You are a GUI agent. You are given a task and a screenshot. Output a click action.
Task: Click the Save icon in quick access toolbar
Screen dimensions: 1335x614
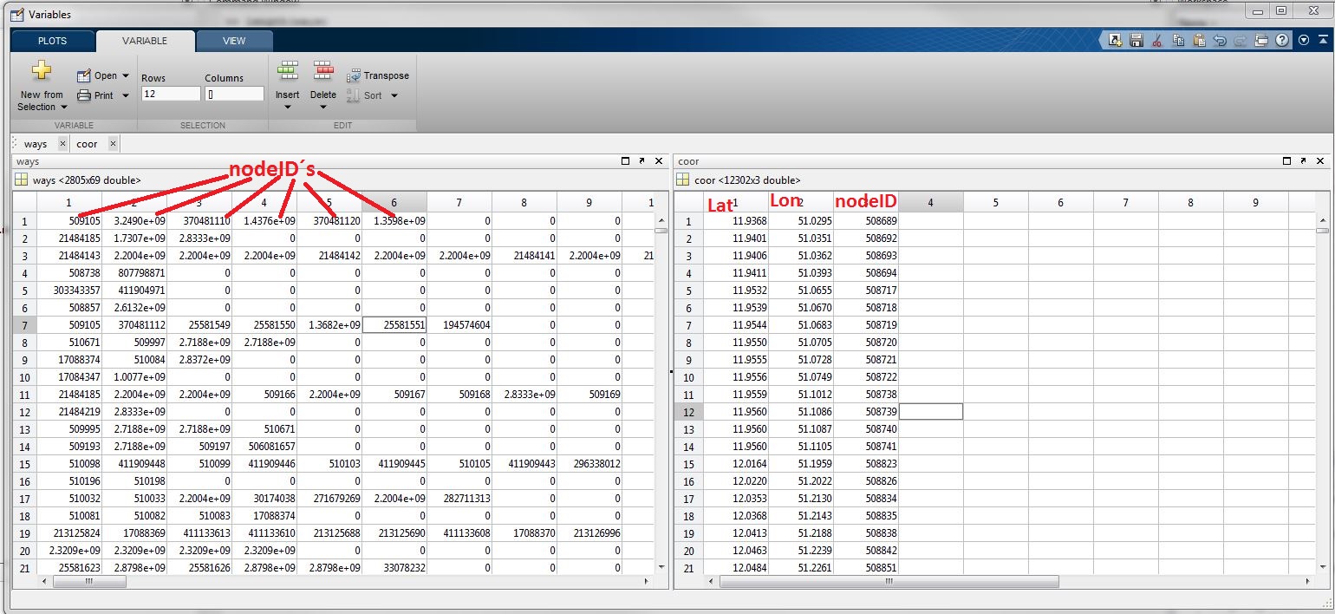pyautogui.click(x=1136, y=40)
